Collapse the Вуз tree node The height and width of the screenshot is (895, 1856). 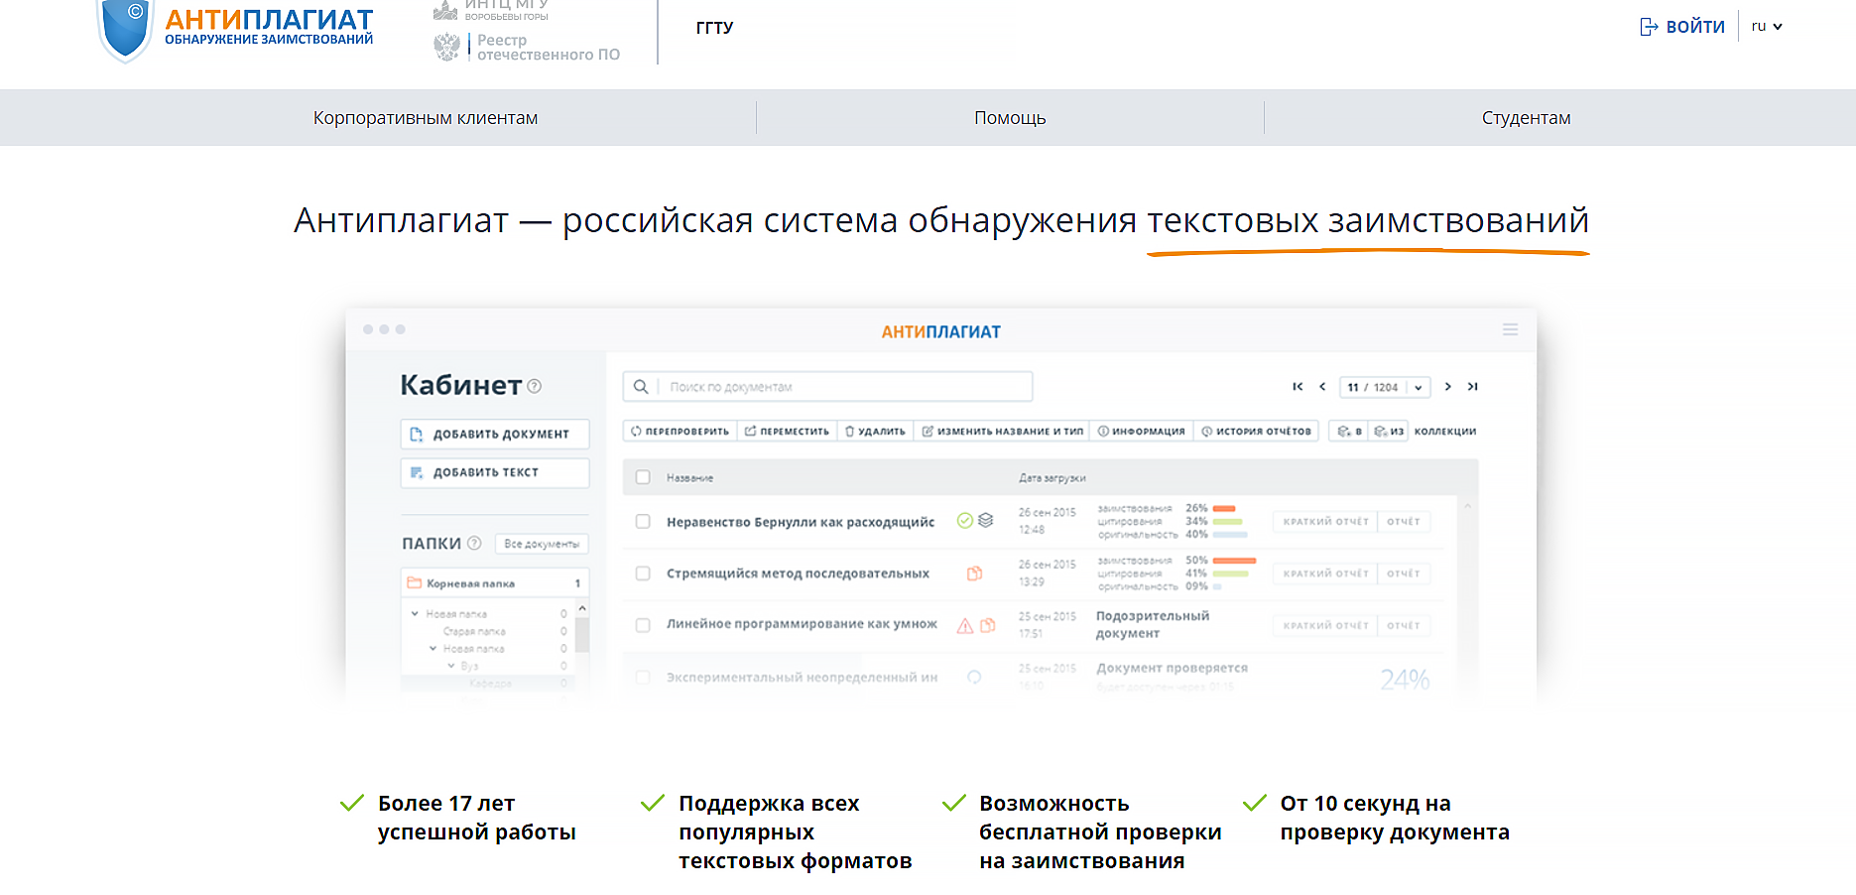point(450,665)
